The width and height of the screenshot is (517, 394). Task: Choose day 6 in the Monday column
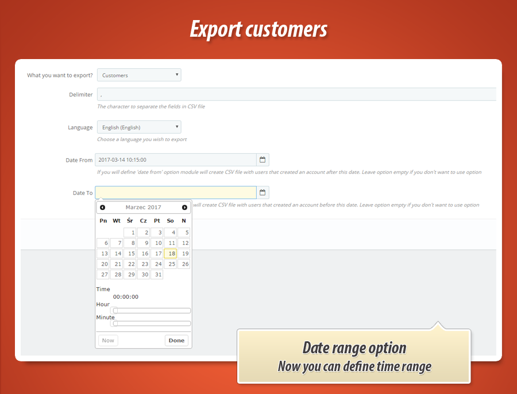[103, 243]
